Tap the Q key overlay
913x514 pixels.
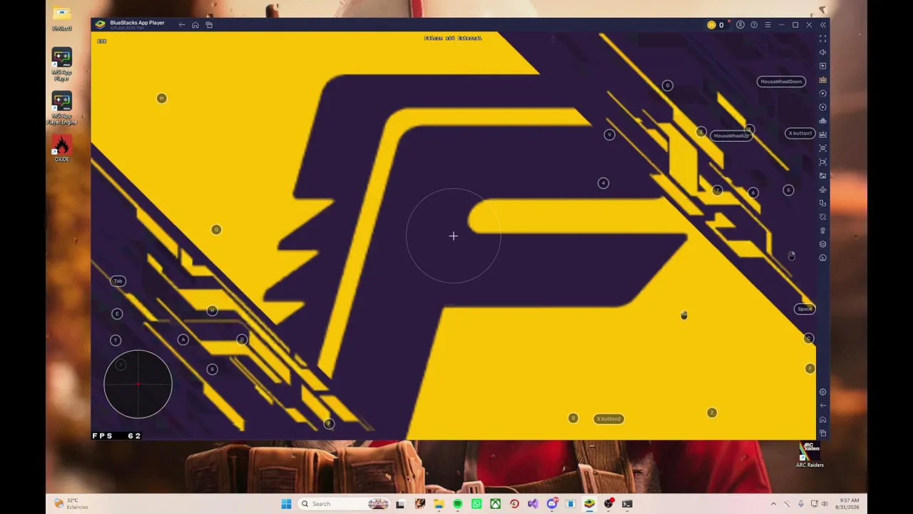(x=216, y=230)
